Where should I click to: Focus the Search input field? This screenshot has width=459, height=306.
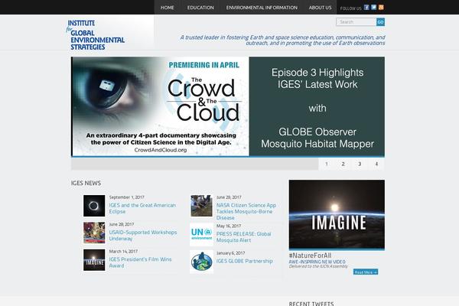356,22
